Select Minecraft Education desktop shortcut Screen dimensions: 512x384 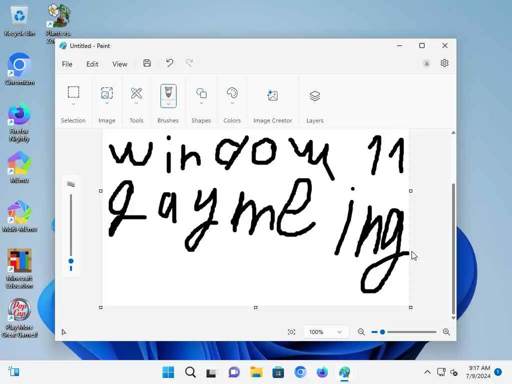click(19, 268)
